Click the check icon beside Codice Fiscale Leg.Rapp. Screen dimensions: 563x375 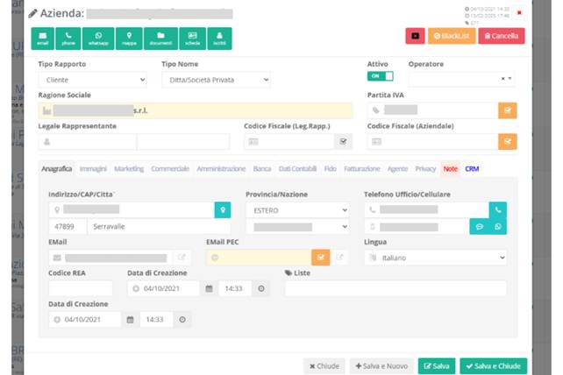click(344, 142)
